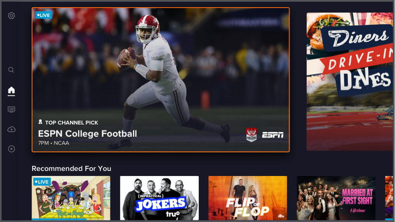Open Diners Drive-Ins and Dives card
Screen dimensions: 395x222
point(350,81)
